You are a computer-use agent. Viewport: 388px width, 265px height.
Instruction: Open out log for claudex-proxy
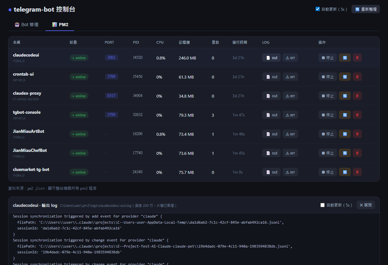pos(271,96)
